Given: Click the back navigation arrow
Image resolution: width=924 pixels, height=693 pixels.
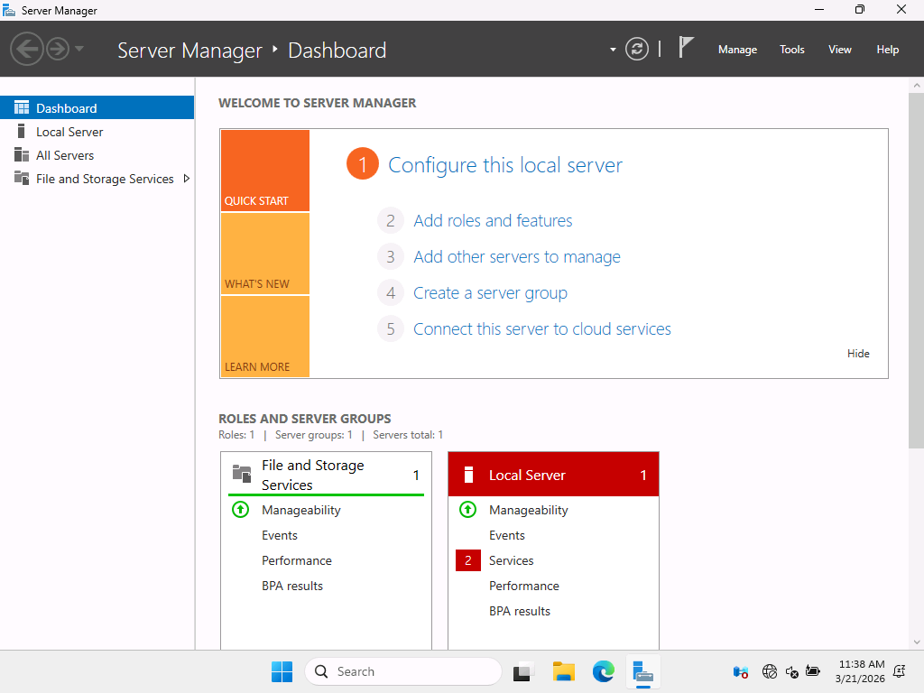Looking at the screenshot, I should pyautogui.click(x=28, y=49).
